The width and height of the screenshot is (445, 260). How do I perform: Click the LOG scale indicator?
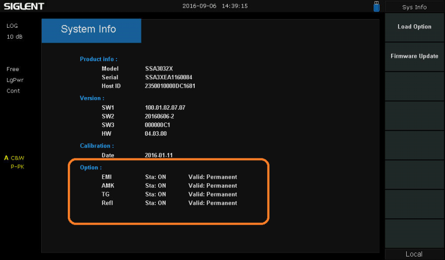[x=13, y=27]
